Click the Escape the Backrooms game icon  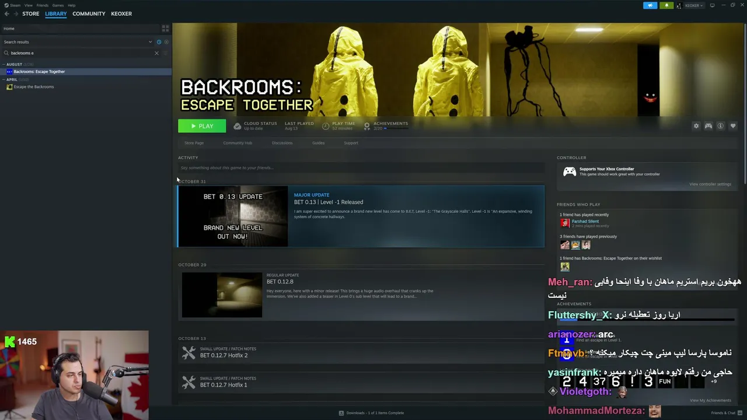coord(9,87)
